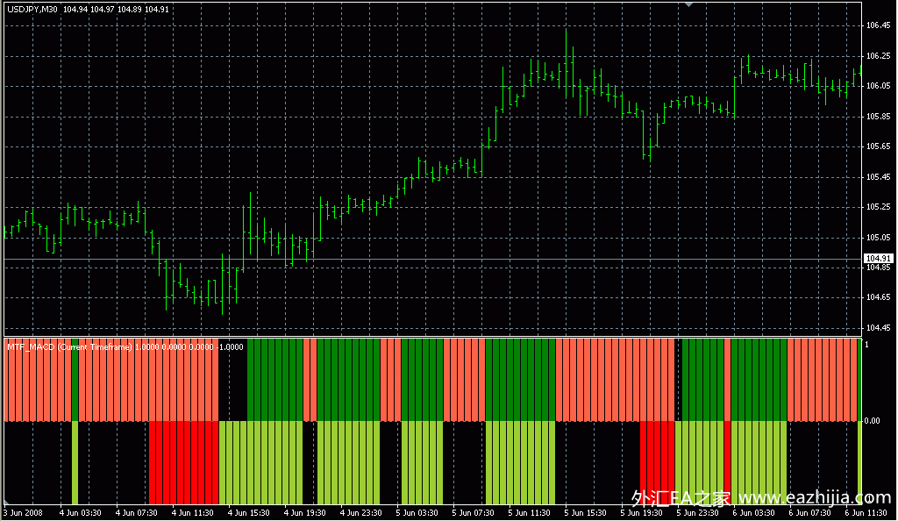Click the 104.91 current price tag

(878, 259)
